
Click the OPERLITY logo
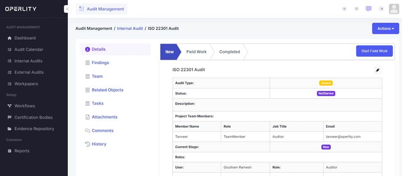click(x=21, y=9)
